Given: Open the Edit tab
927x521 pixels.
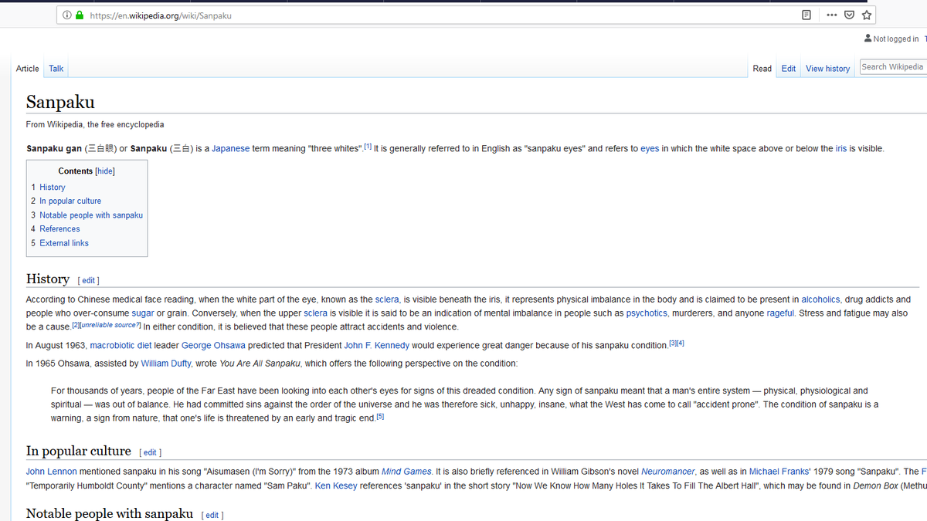Looking at the screenshot, I should pos(788,69).
